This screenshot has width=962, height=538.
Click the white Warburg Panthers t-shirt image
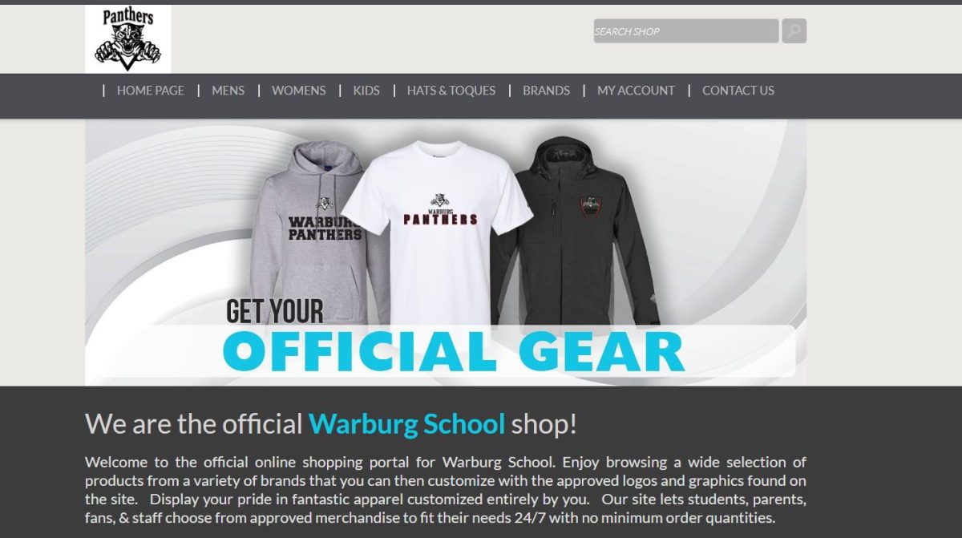(x=439, y=233)
